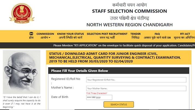Click the Home icon in navigation bar
195x110 pixels.
(31, 34)
